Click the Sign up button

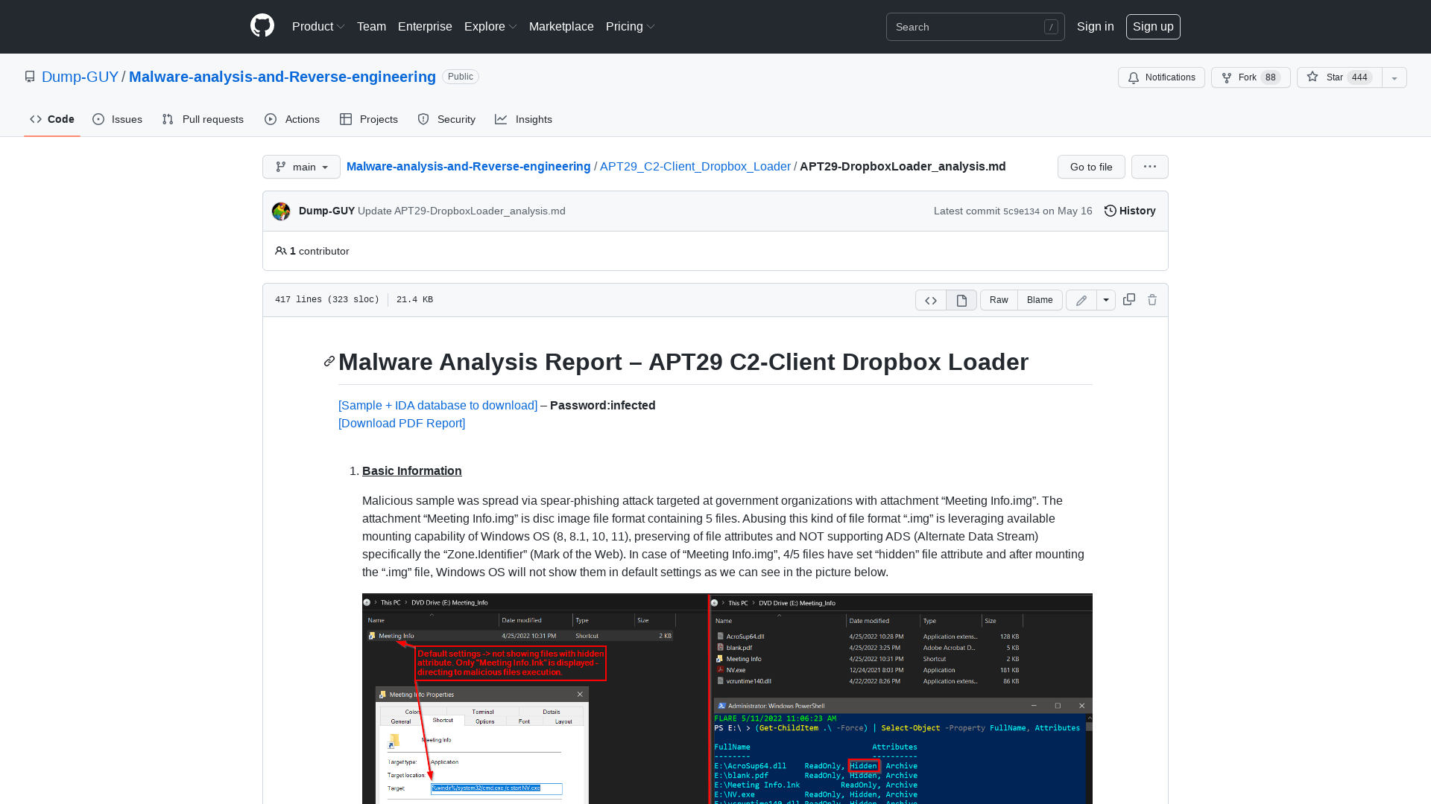click(x=1153, y=26)
